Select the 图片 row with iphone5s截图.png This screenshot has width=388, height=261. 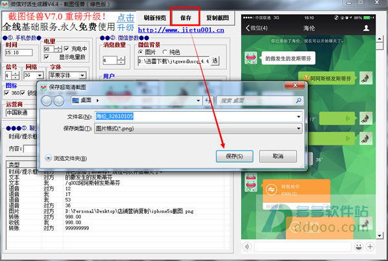coord(115,211)
